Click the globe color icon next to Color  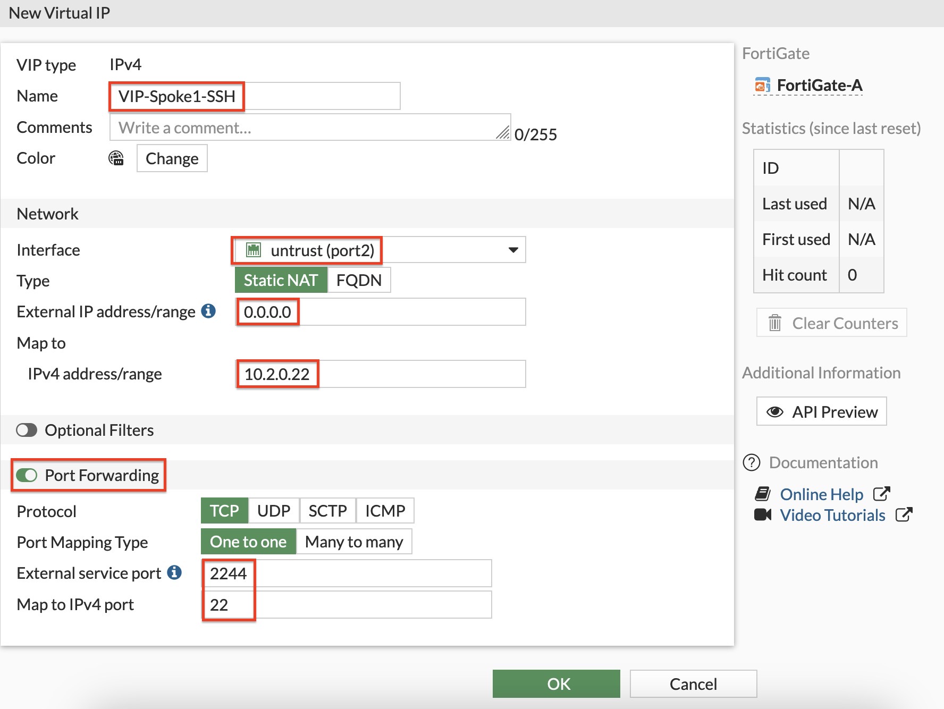pos(116,158)
